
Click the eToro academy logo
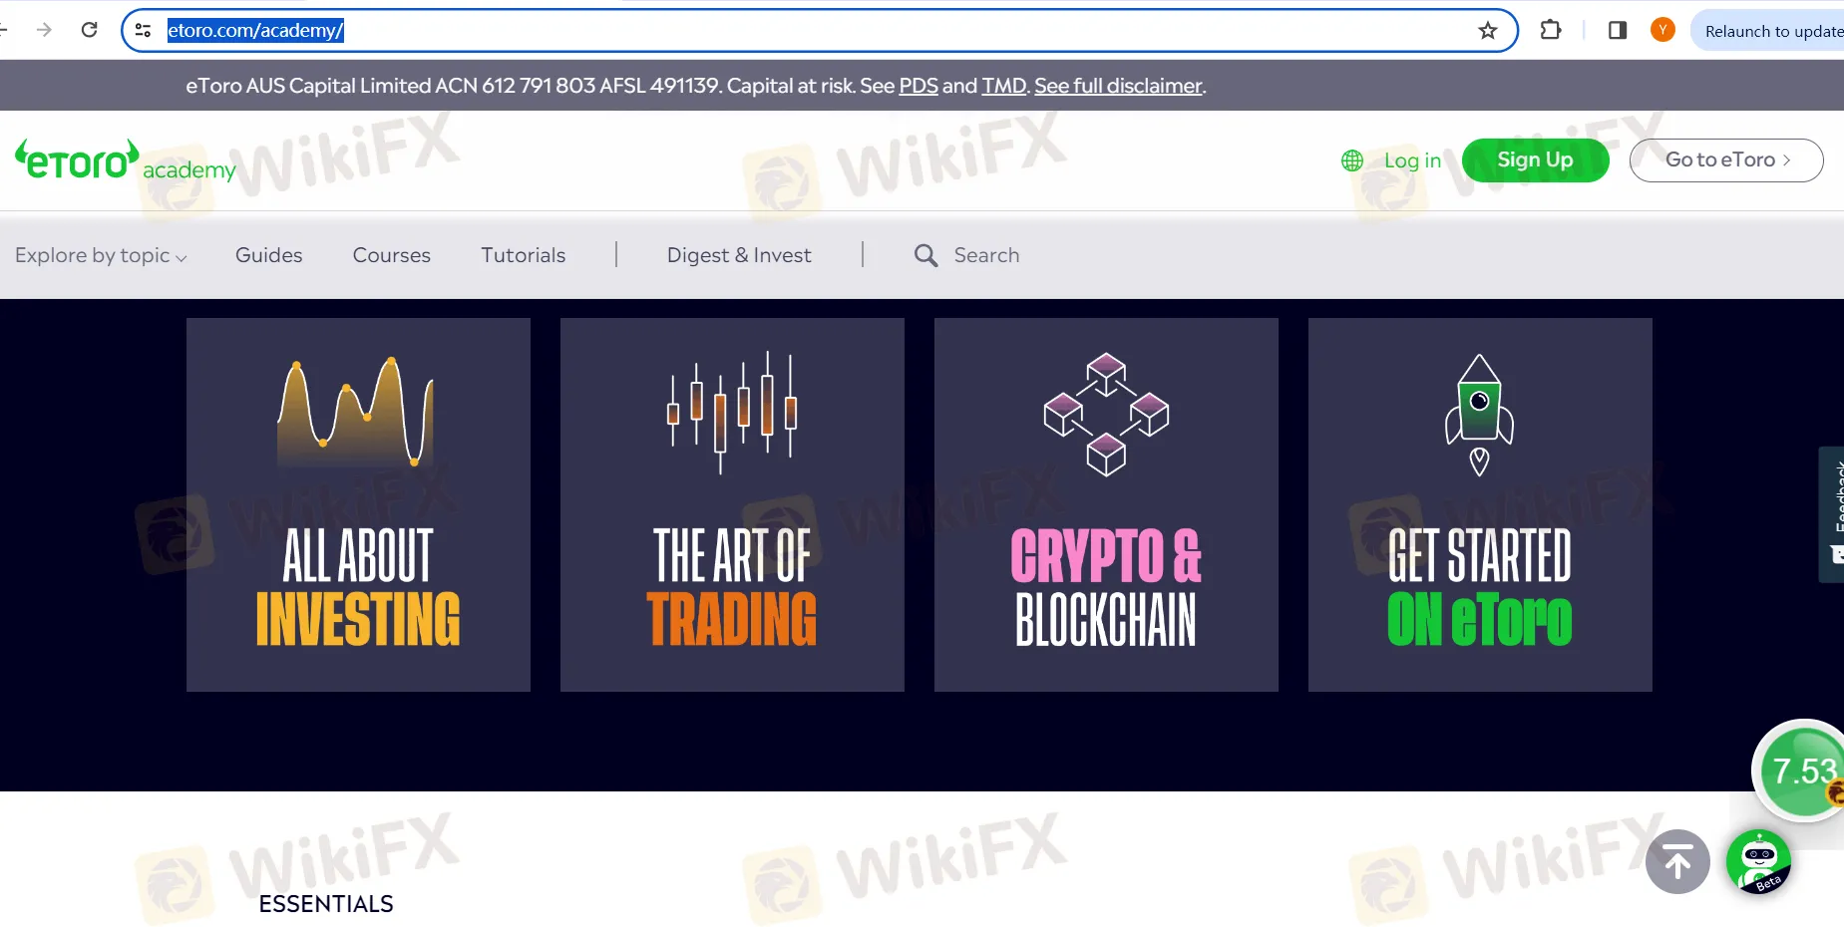tap(126, 161)
